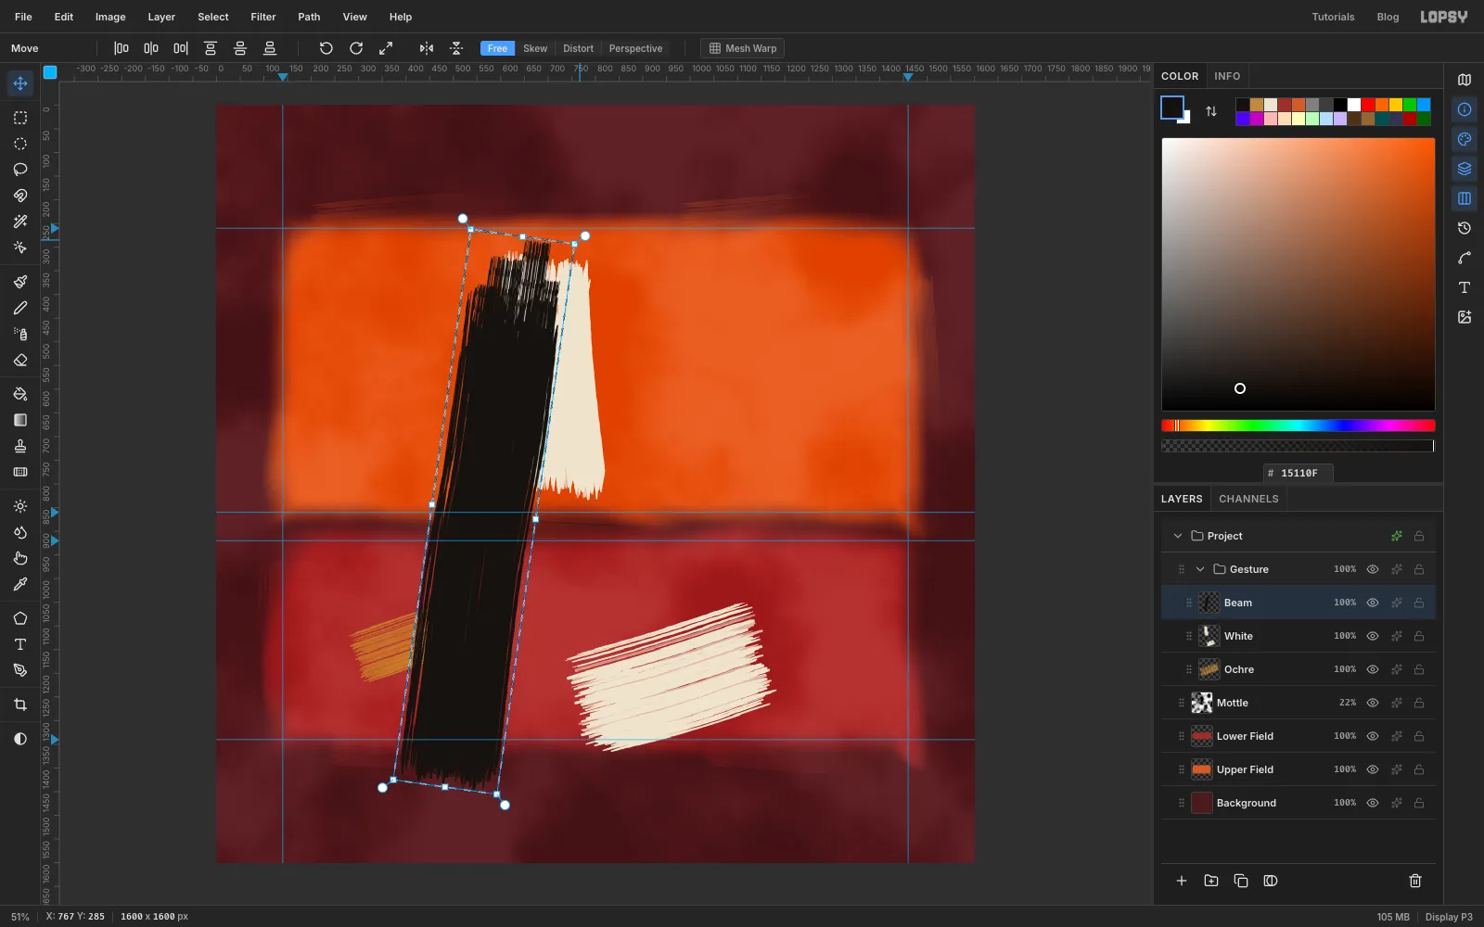The width and height of the screenshot is (1484, 927).
Task: Click the Ochre layer thumbnail
Action: pos(1209,669)
